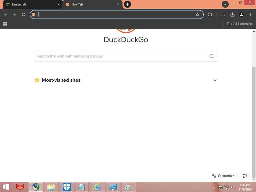Open the browser three-dot menu
This screenshot has width=256, height=192.
click(250, 14)
